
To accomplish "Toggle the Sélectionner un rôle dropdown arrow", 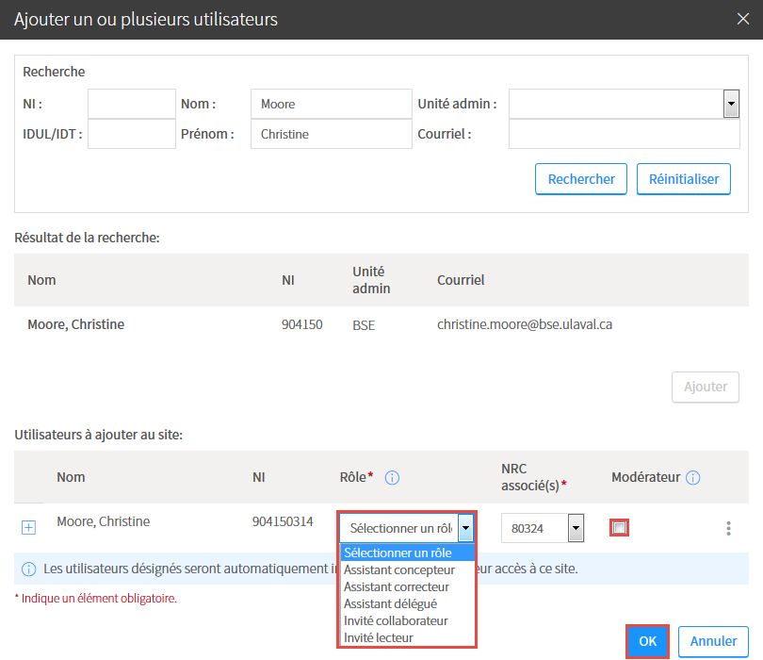I will coord(465,528).
